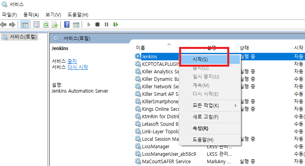This screenshot has height=166, width=305.
Task: Click the gear icon beside Jenkins row
Action: tap(138, 56)
